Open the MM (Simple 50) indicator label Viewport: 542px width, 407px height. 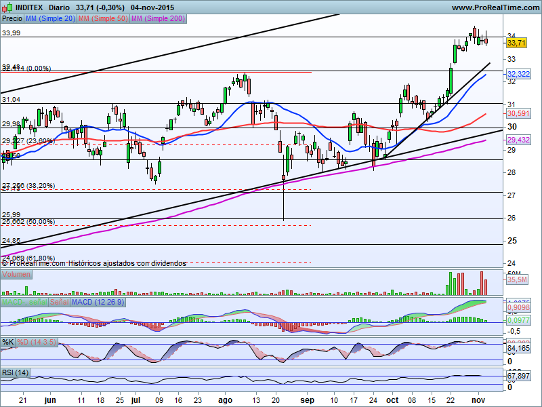coord(103,19)
